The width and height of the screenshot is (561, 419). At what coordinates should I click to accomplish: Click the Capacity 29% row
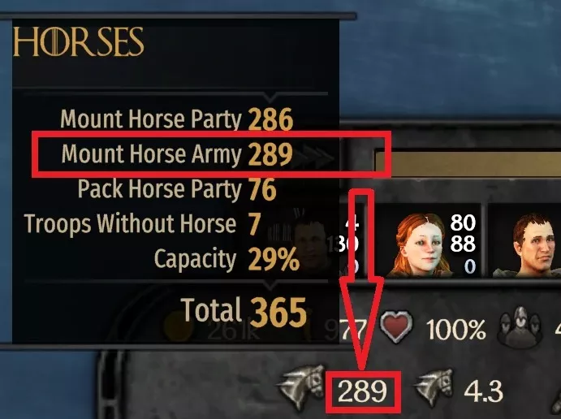227,259
